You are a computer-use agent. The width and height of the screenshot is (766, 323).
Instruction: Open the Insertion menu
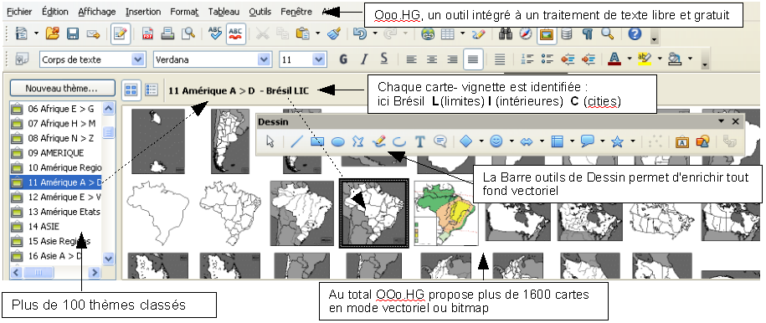142,12
